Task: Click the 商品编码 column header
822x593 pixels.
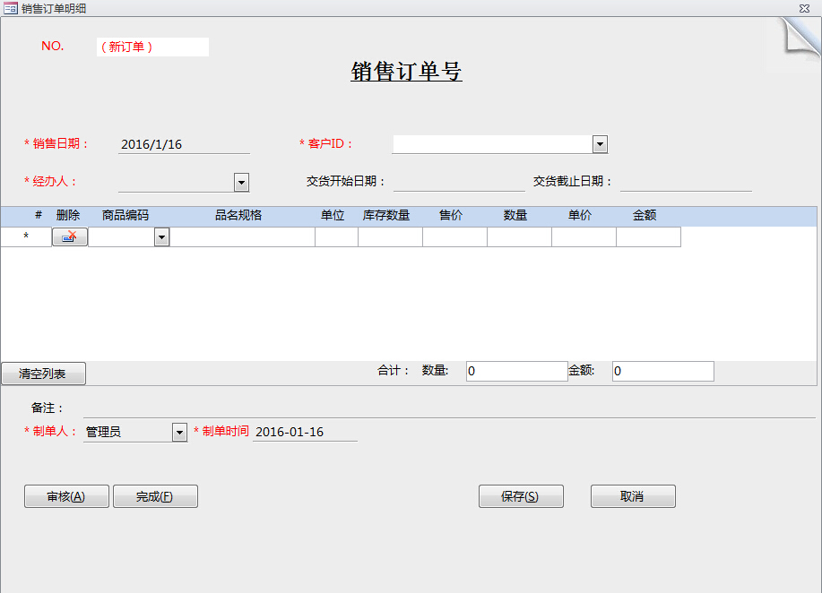Action: (x=125, y=215)
